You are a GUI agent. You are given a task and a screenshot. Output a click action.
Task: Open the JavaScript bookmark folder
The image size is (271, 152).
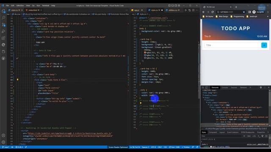[x=252, y=16]
